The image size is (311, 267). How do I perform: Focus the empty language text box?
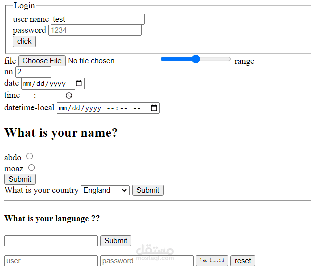[51, 241]
